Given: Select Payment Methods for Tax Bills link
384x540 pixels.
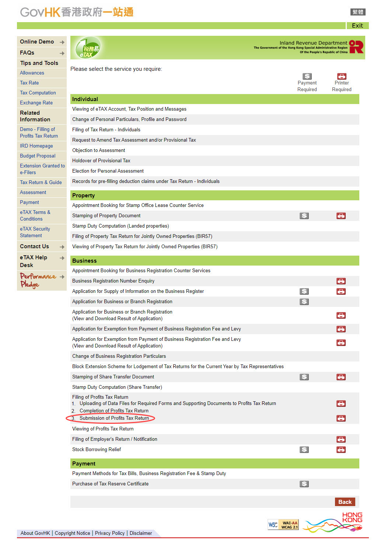Looking at the screenshot, I should [x=149, y=474].
